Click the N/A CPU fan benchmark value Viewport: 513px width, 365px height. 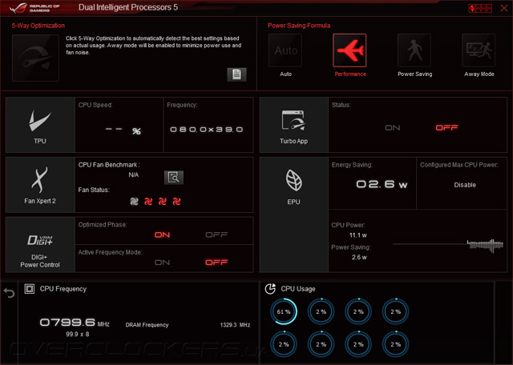tap(134, 175)
